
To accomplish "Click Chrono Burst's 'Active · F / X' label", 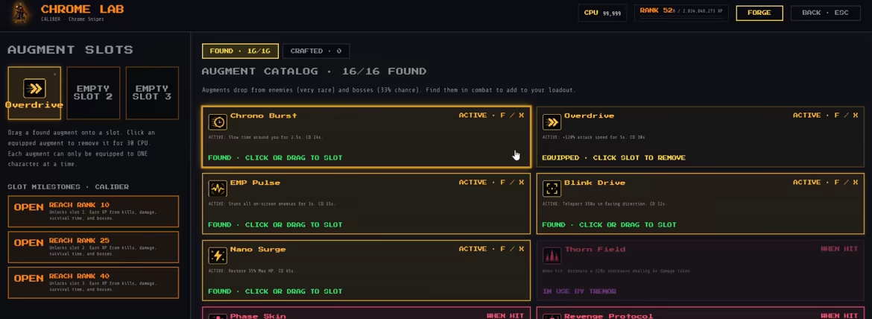I will (491, 116).
